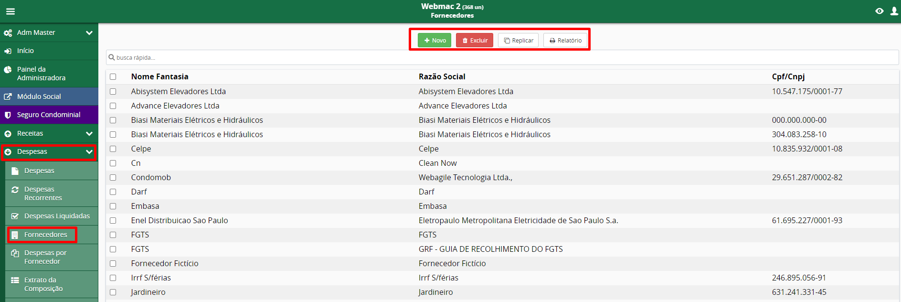
Task: Click the magnifier icon in quick search
Action: (x=112, y=57)
